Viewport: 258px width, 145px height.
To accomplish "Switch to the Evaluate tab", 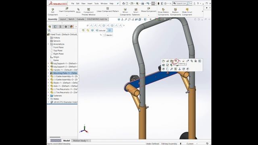I will pos(81,19).
